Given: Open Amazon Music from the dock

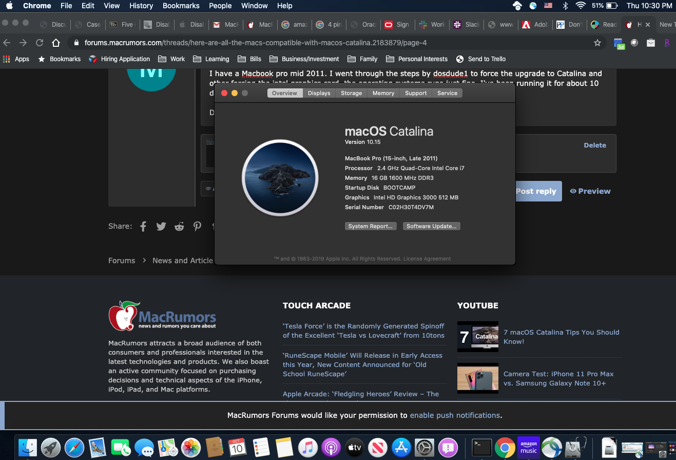Looking at the screenshot, I should tap(529, 448).
